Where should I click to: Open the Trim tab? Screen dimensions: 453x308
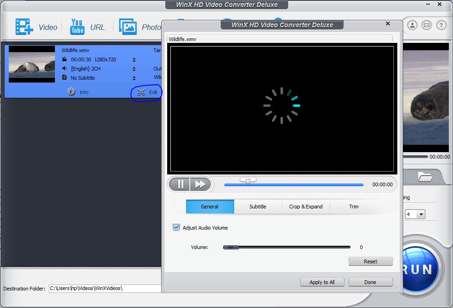coord(354,207)
